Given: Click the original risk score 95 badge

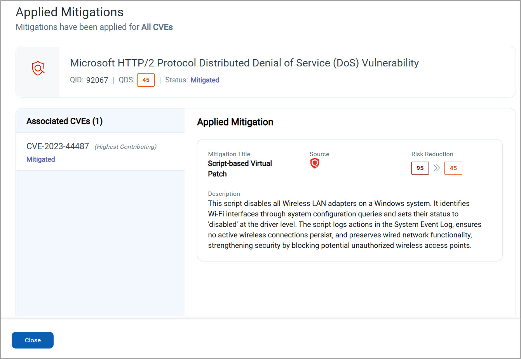Looking at the screenshot, I should point(420,168).
